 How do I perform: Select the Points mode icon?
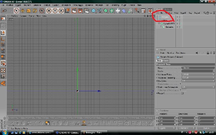[3, 45]
